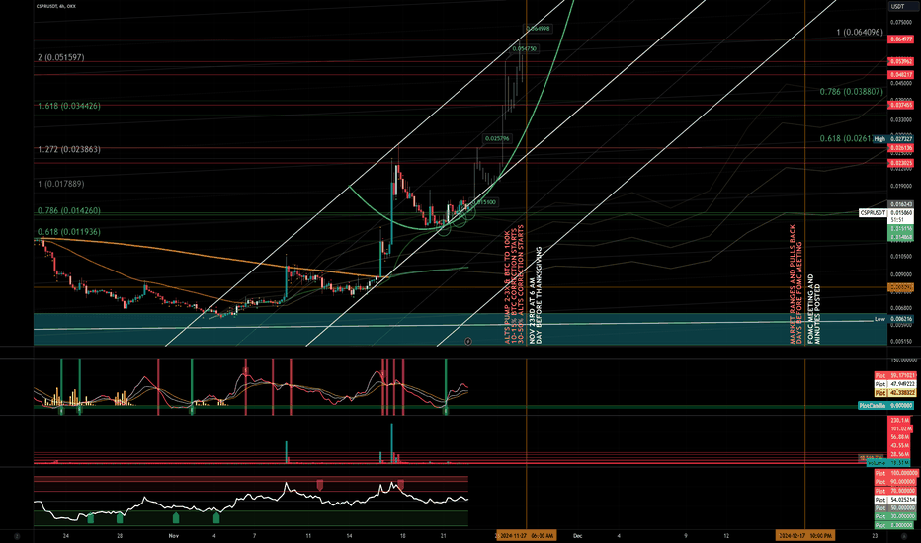Select the red 0.053962 price level label
Screen dimensions: 921x543
click(900, 61)
